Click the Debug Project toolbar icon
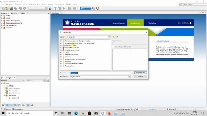 (x=69, y=8)
